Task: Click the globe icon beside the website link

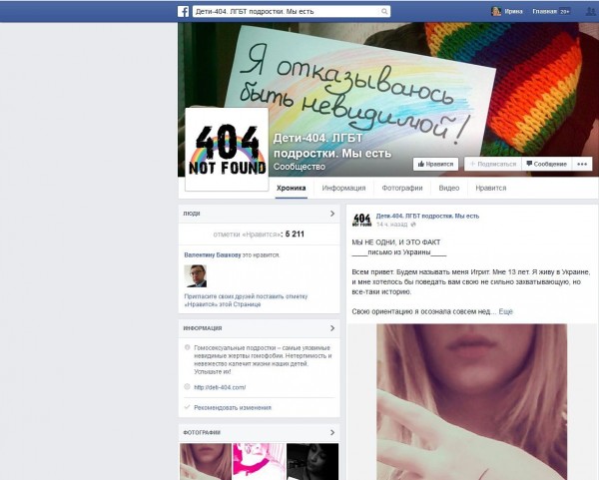Action: point(187,386)
